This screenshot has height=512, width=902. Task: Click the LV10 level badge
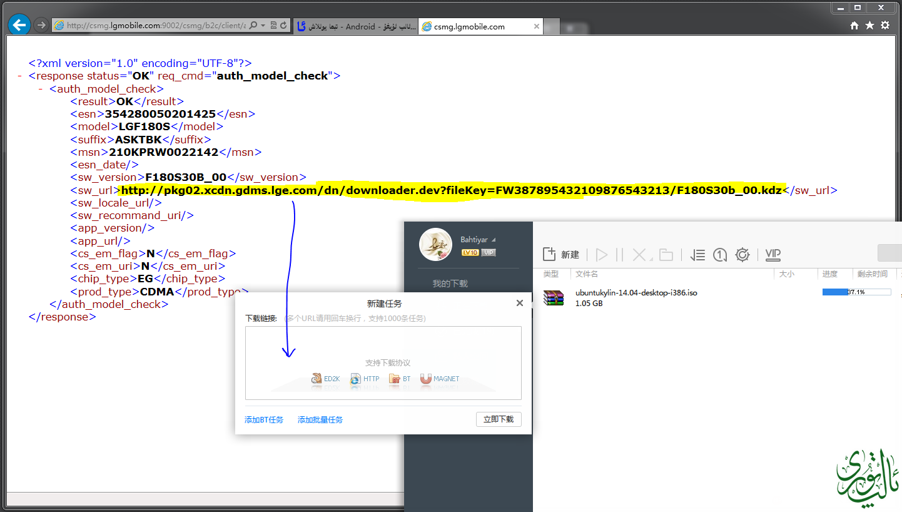pyautogui.click(x=470, y=253)
